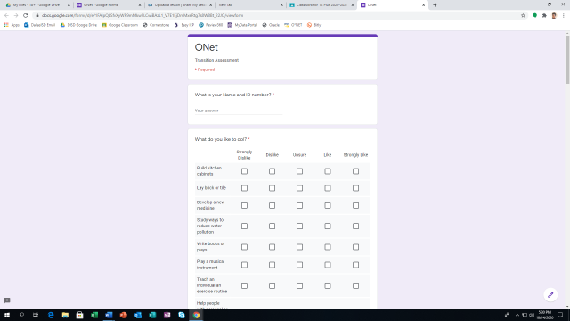This screenshot has height=321, width=570.
Task: Check Like for Study ways to reduce water pollution
Action: [328, 226]
